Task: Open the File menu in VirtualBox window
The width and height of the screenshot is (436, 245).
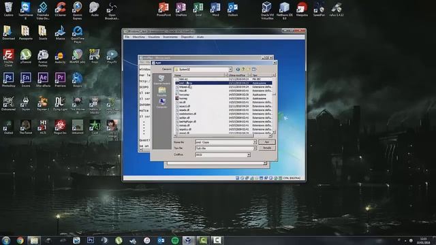Action: tap(127, 37)
